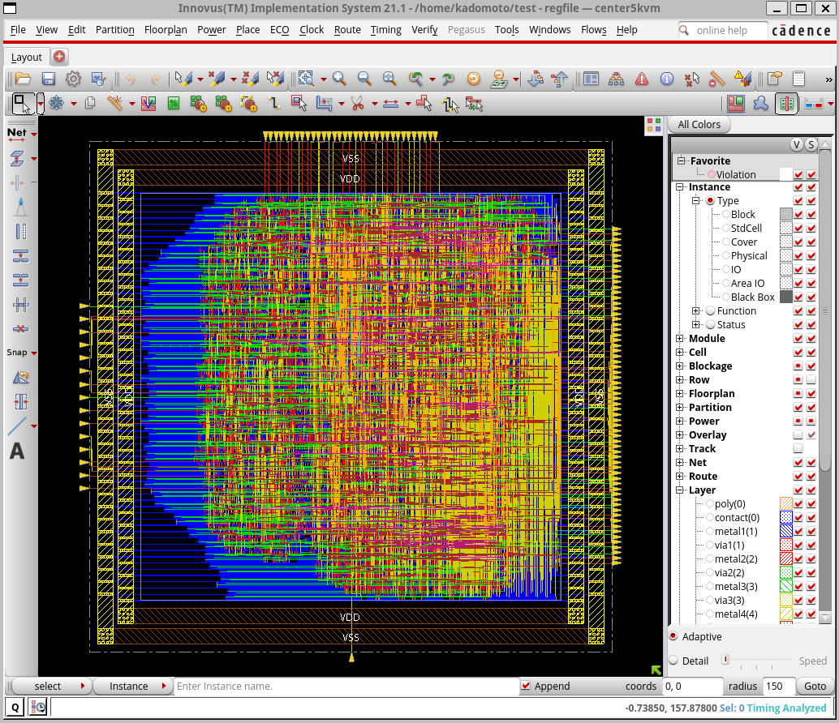Screen dimensions: 839x723
Task: Click the scissors cut wire icon
Action: [x=358, y=103]
